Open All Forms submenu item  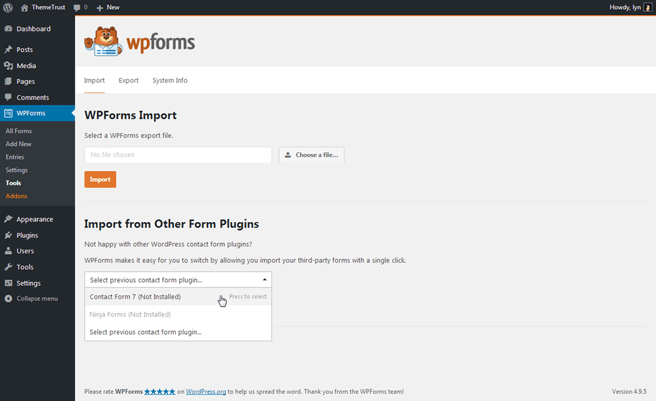click(x=19, y=131)
